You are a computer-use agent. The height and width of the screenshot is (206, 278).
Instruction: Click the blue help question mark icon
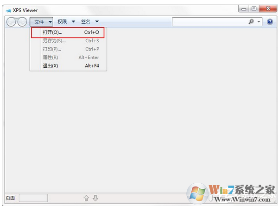click(x=270, y=22)
